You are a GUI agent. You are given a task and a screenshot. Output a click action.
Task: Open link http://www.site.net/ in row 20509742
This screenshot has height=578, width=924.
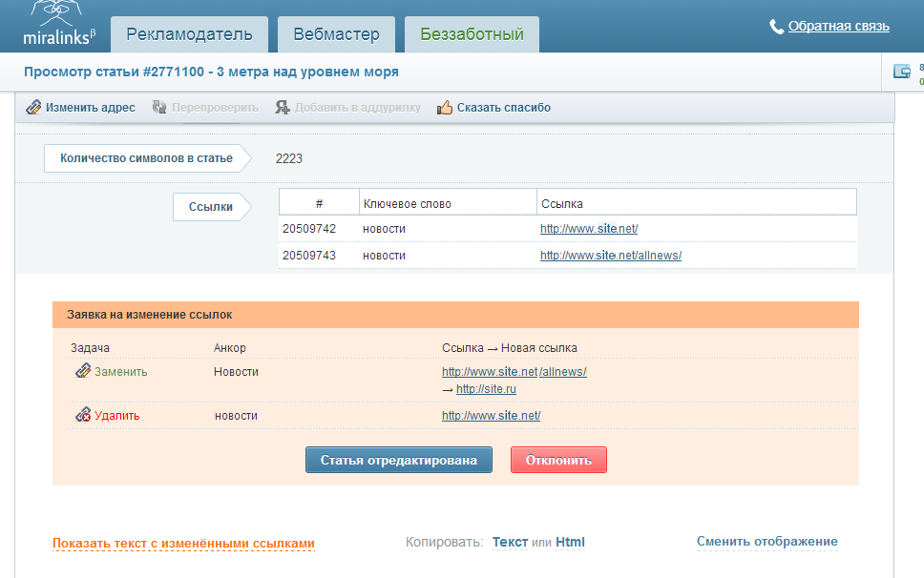click(x=589, y=228)
